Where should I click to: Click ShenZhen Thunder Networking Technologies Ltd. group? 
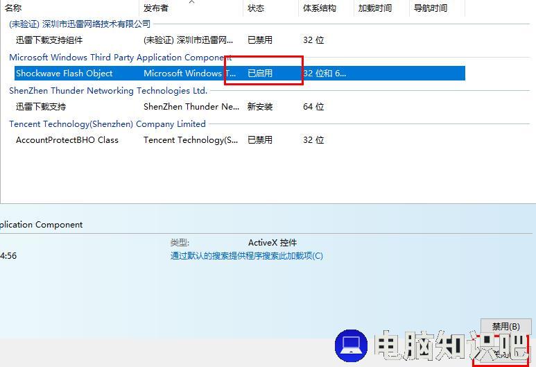[108, 91]
